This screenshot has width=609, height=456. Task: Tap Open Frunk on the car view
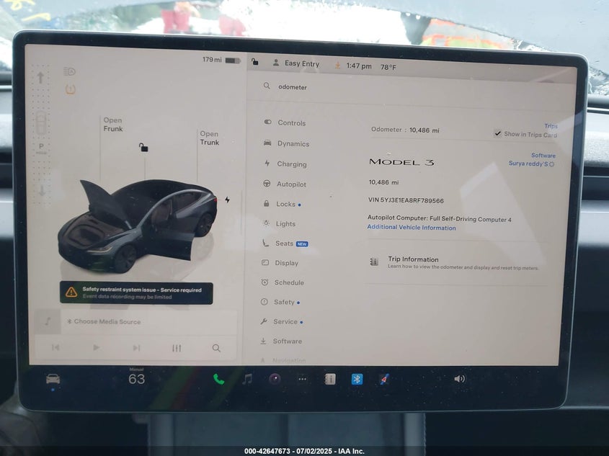coord(112,125)
